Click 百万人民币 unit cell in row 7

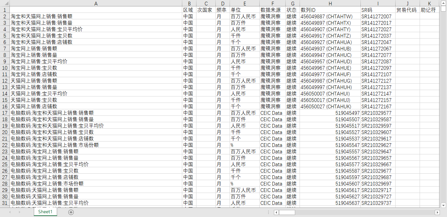(244, 48)
